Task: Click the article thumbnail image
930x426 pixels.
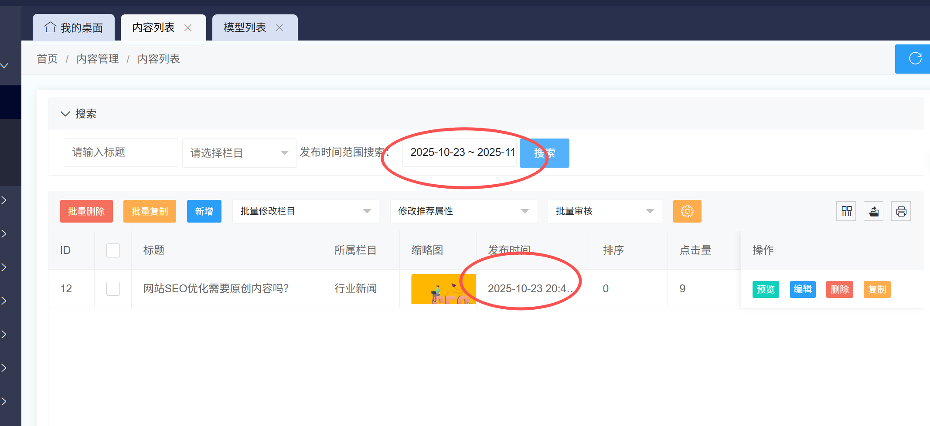Action: (443, 289)
